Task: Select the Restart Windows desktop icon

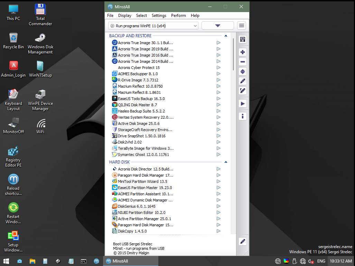Action: 13,213
